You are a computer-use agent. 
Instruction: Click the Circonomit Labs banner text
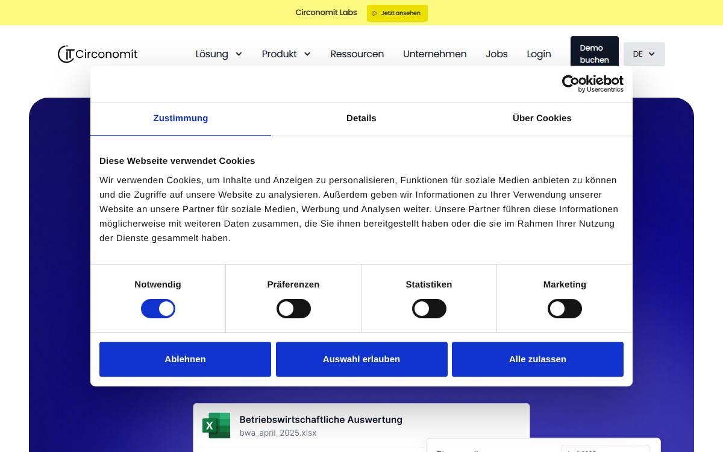click(326, 13)
